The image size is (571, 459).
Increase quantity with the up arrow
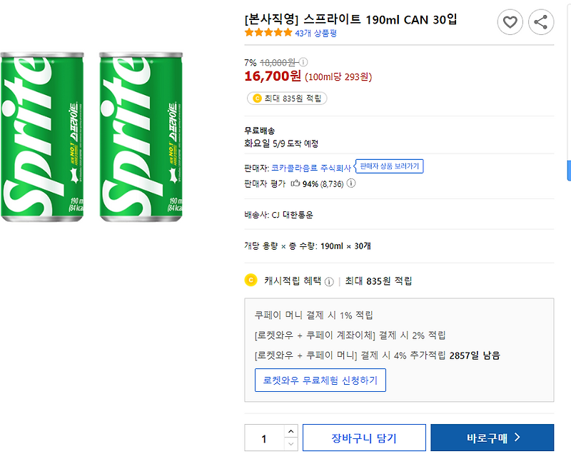click(x=291, y=431)
